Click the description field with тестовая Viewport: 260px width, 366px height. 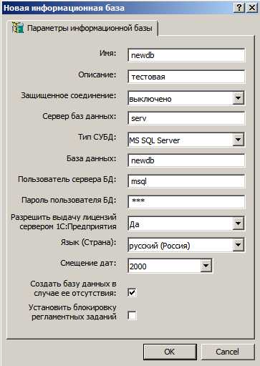[186, 77]
